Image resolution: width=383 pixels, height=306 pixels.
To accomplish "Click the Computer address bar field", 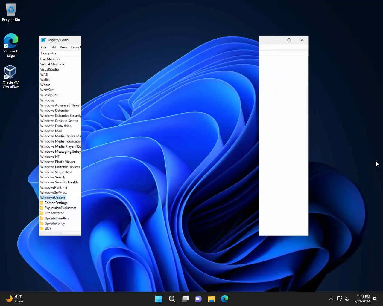I will point(60,53).
